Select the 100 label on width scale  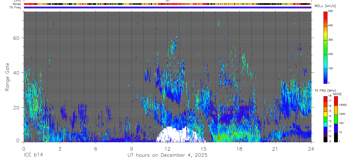(331, 68)
